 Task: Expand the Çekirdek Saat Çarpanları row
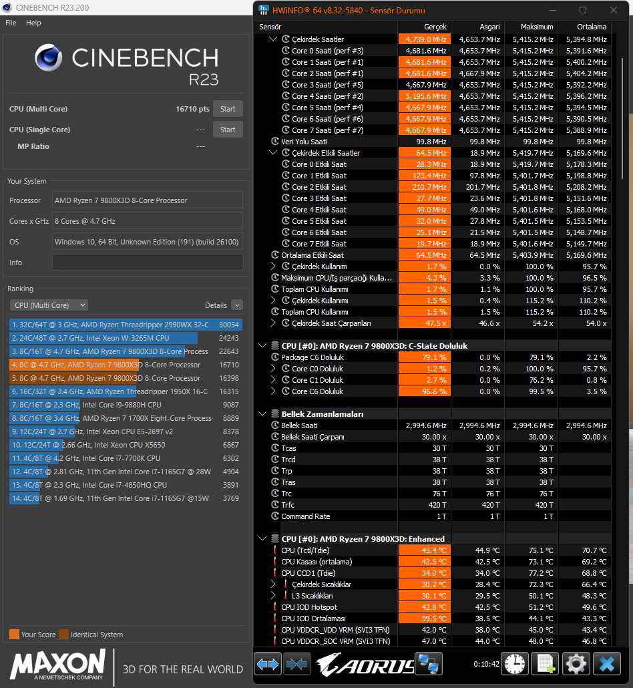[x=273, y=323]
